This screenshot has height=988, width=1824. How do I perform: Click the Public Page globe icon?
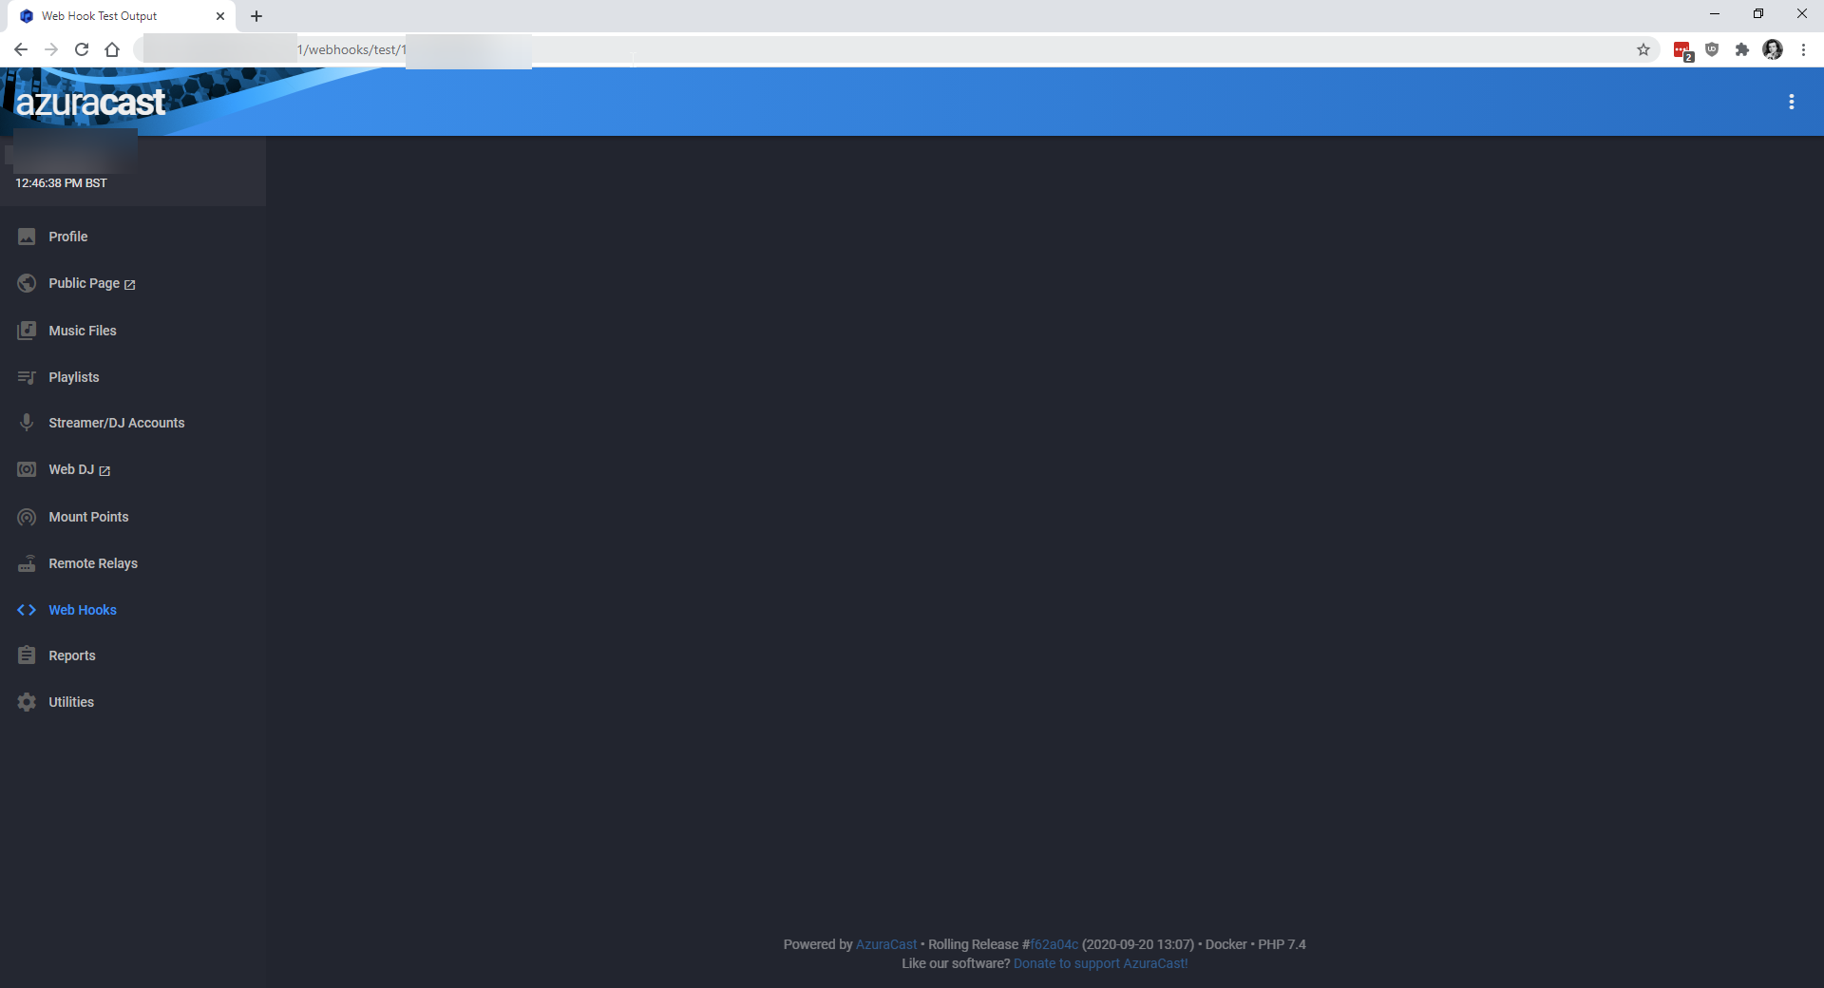(x=27, y=283)
